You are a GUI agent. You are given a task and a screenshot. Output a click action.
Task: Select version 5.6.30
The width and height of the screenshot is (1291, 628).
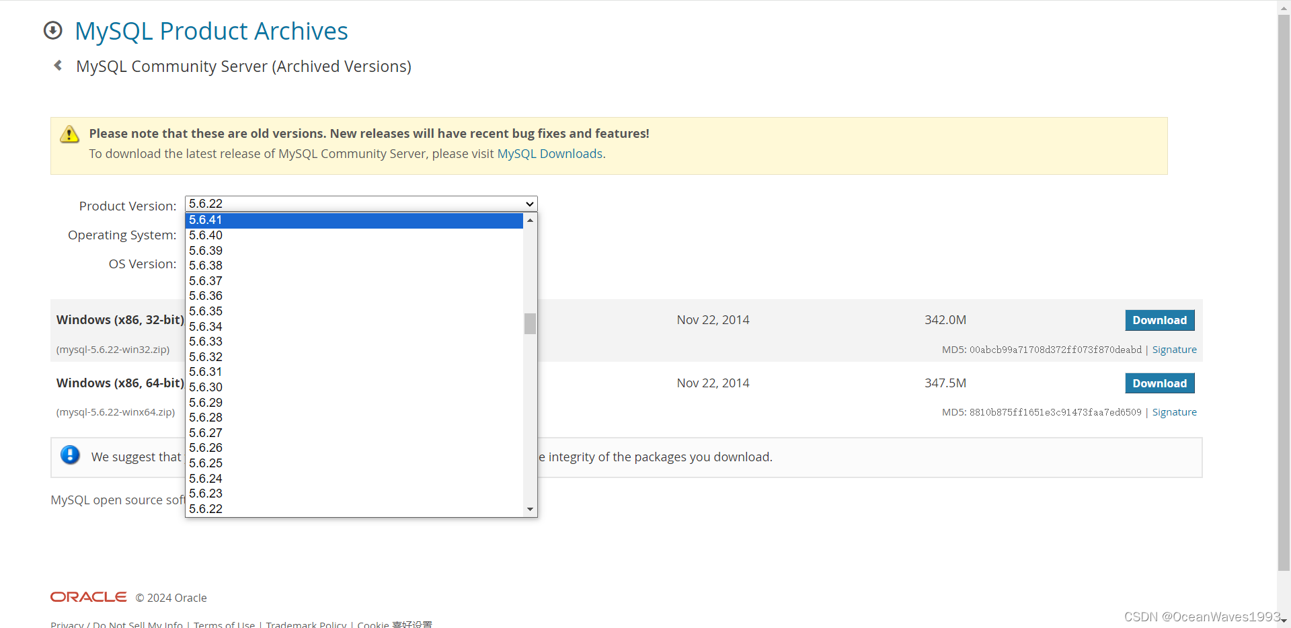coord(354,387)
